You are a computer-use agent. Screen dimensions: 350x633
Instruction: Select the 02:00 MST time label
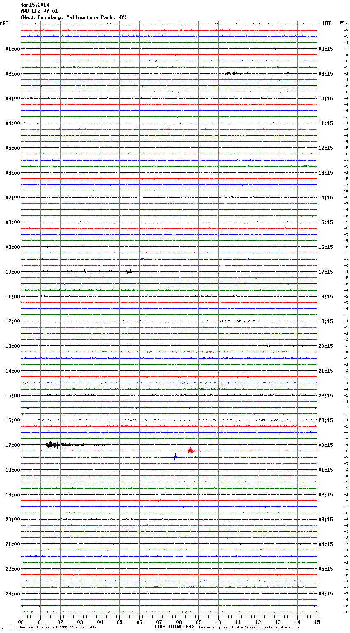click(x=13, y=74)
